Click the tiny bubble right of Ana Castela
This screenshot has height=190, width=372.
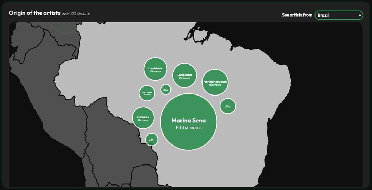click(166, 89)
